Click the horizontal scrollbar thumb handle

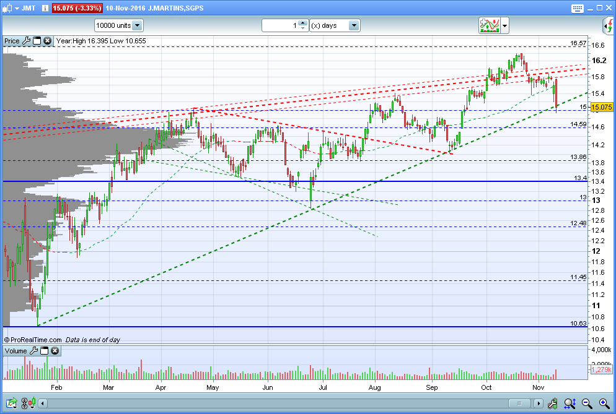pyautogui.click(x=519, y=403)
